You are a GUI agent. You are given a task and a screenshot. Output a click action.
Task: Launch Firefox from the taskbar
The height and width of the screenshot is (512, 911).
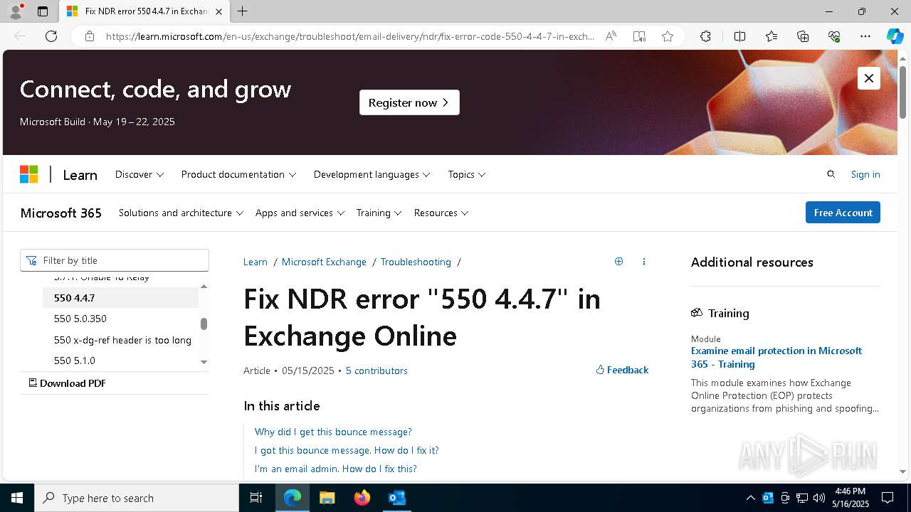(362, 498)
